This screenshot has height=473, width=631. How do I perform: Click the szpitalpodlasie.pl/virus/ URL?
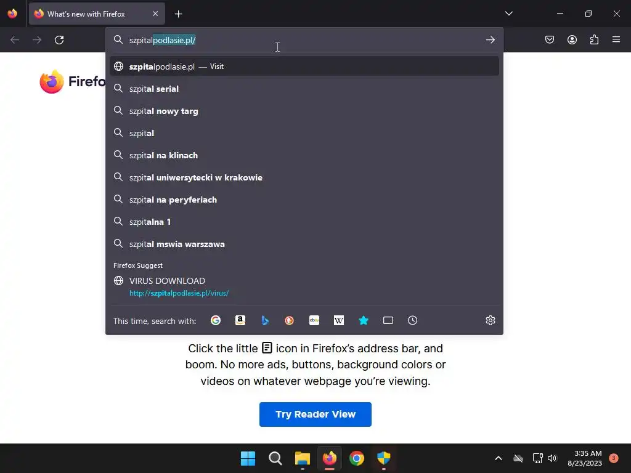(x=179, y=293)
